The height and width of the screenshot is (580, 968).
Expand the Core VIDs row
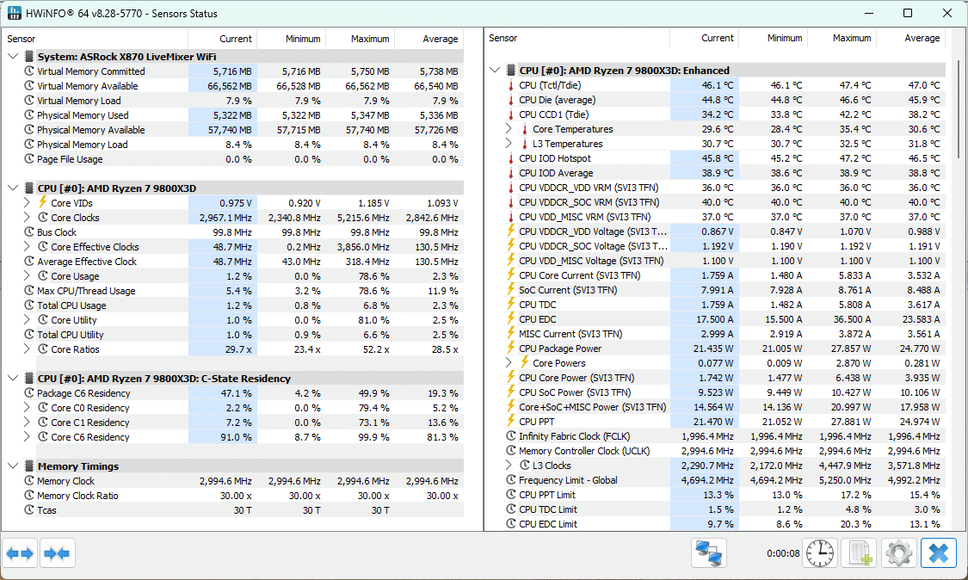coord(27,202)
